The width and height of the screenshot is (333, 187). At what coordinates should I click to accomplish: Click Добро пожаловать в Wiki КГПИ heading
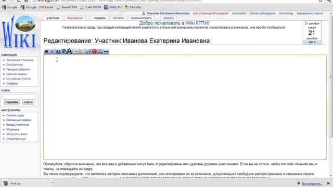coord(174,23)
